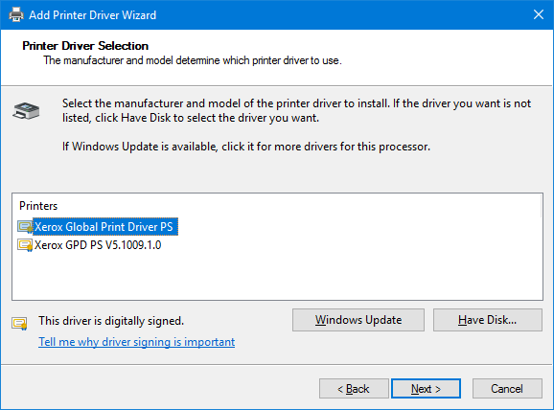Click the This driver is digitally signed text

tap(111, 321)
